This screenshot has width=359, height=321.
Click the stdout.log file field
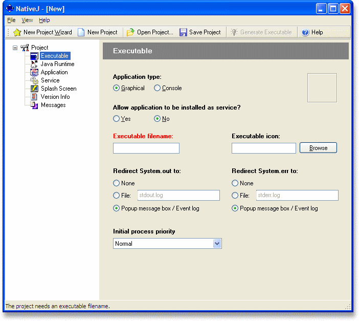(178, 196)
